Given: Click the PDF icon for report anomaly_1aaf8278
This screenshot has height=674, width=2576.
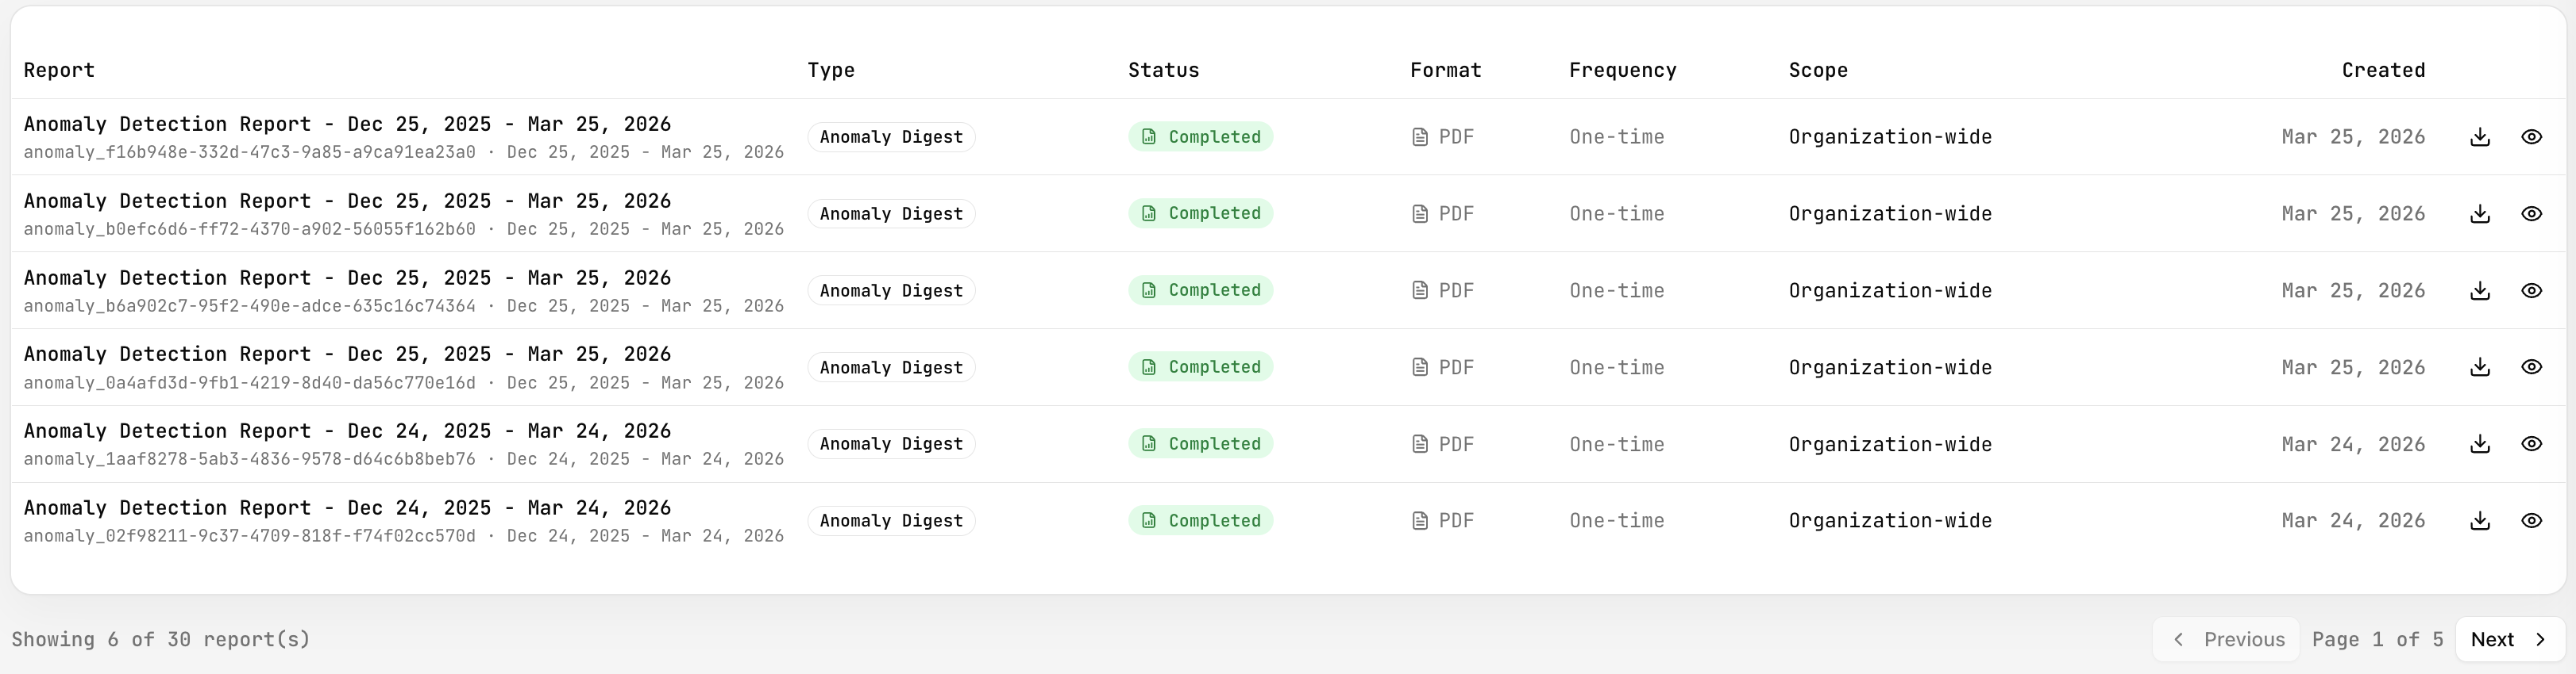Looking at the screenshot, I should 1420,444.
